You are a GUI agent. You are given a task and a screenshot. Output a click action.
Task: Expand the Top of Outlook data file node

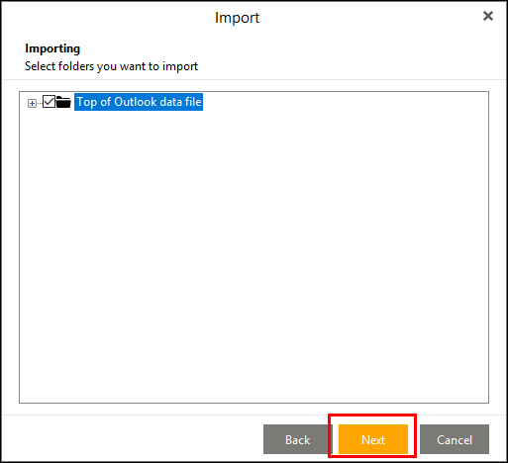pos(32,104)
